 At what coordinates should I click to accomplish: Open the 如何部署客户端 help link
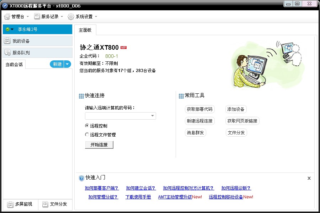click(x=102, y=188)
